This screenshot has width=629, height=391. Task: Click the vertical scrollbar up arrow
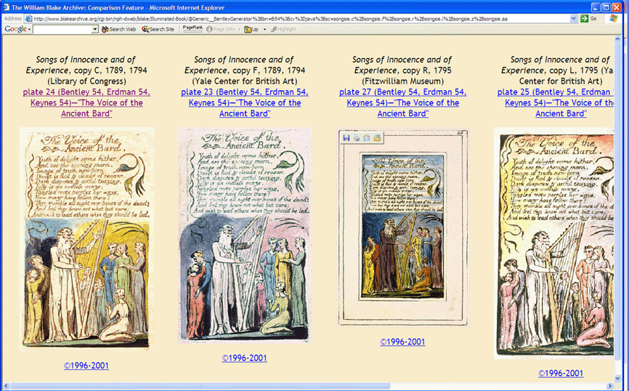point(618,39)
